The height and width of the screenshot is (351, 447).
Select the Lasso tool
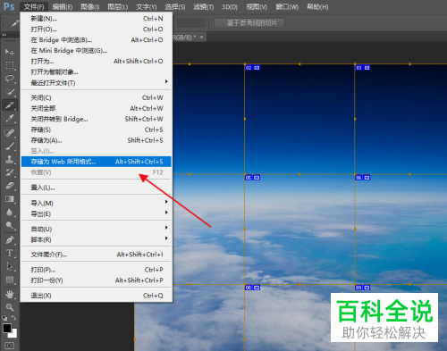[x=10, y=79]
